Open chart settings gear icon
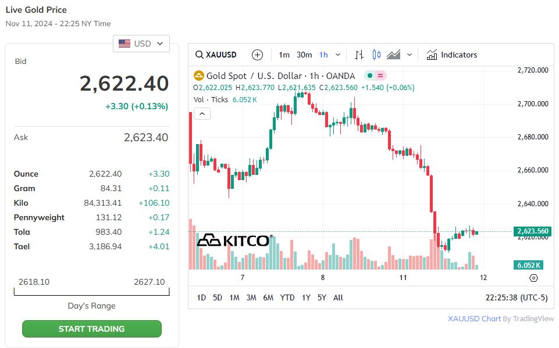 pyautogui.click(x=533, y=278)
